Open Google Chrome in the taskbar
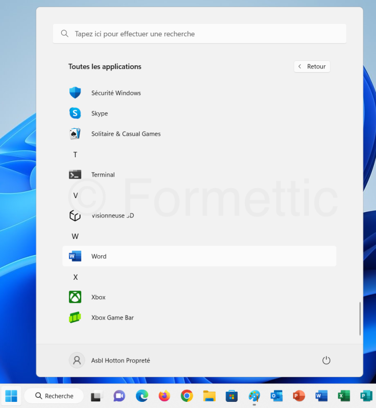376x408 pixels. pos(187,396)
